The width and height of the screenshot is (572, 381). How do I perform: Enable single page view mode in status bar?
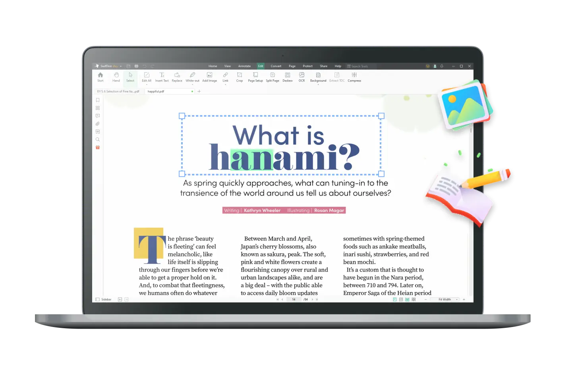coord(394,300)
